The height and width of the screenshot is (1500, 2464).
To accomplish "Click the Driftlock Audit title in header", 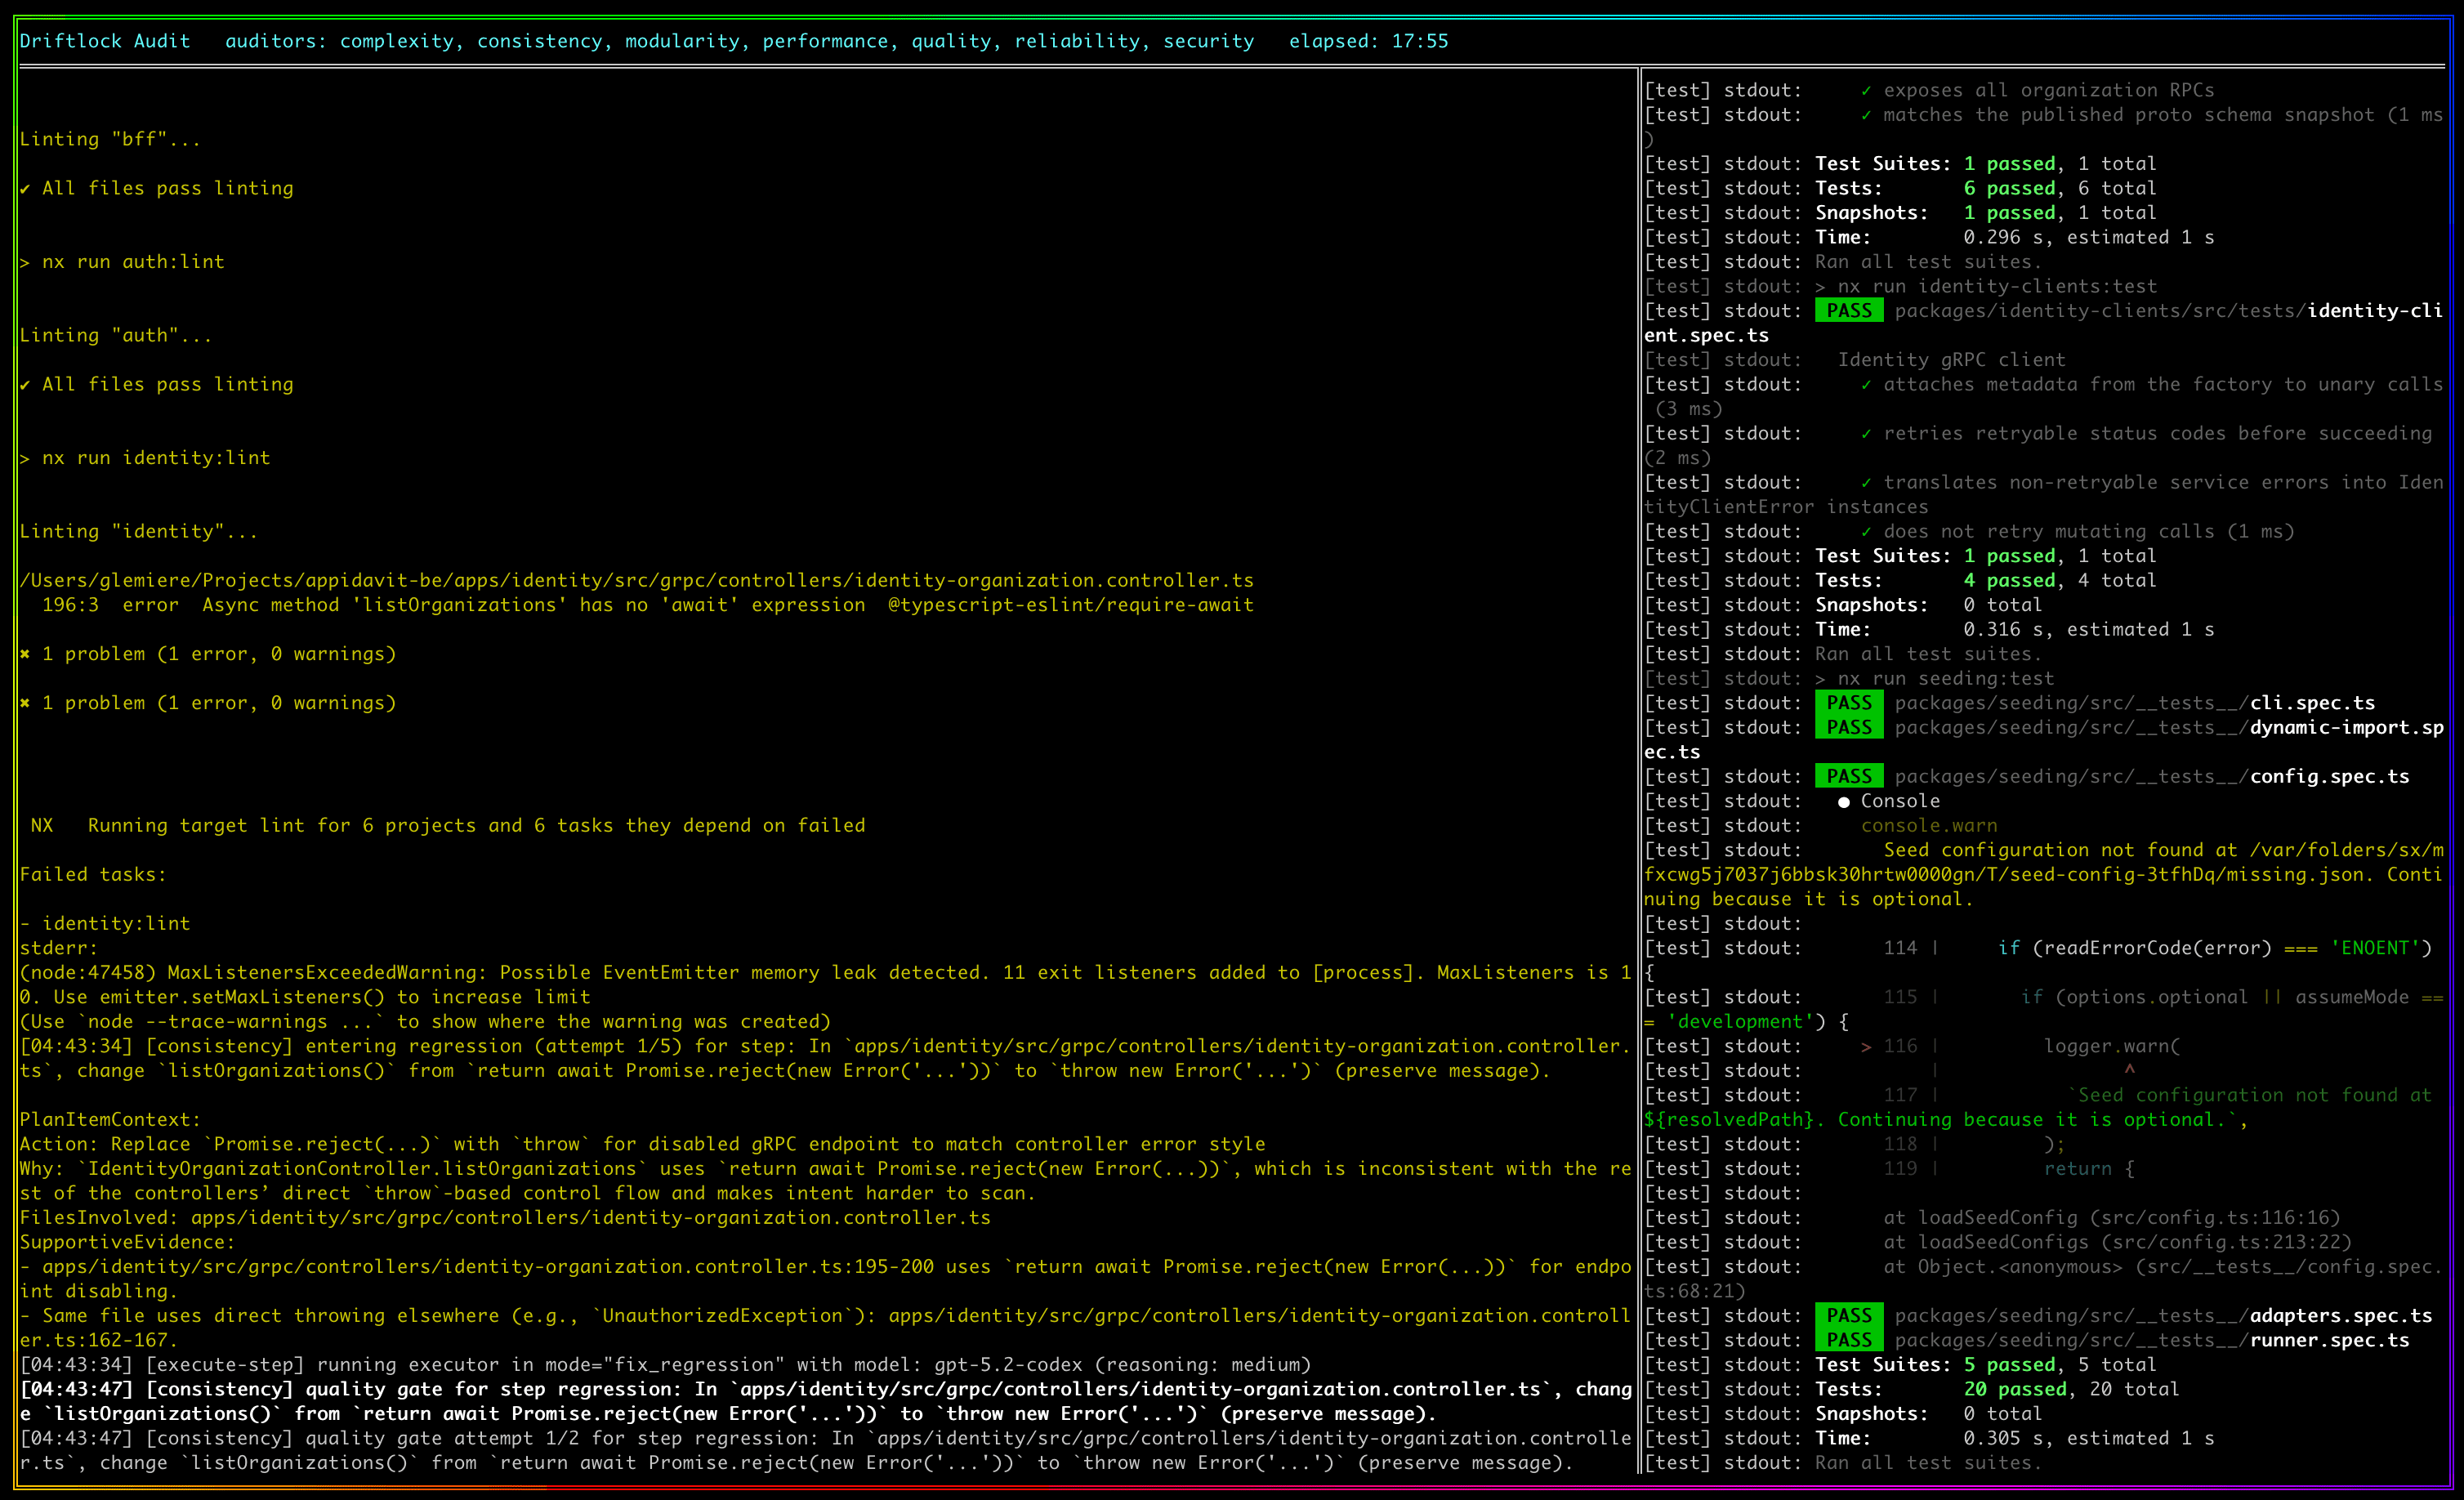I will point(104,41).
